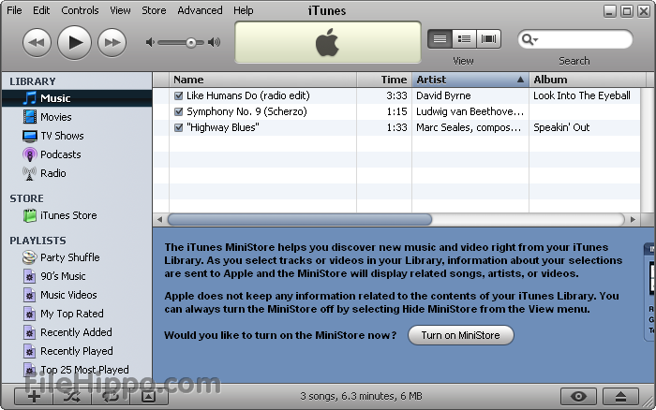Toggle shuffle in the bottom bar
The image size is (656, 410).
(72, 396)
